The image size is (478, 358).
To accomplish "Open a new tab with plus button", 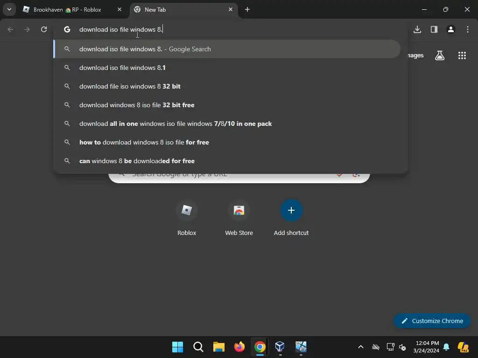I will [247, 9].
